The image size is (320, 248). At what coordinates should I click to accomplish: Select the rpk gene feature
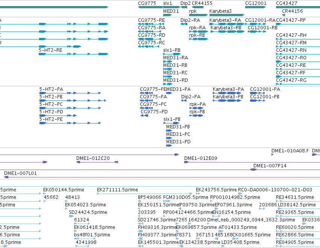point(199,15)
